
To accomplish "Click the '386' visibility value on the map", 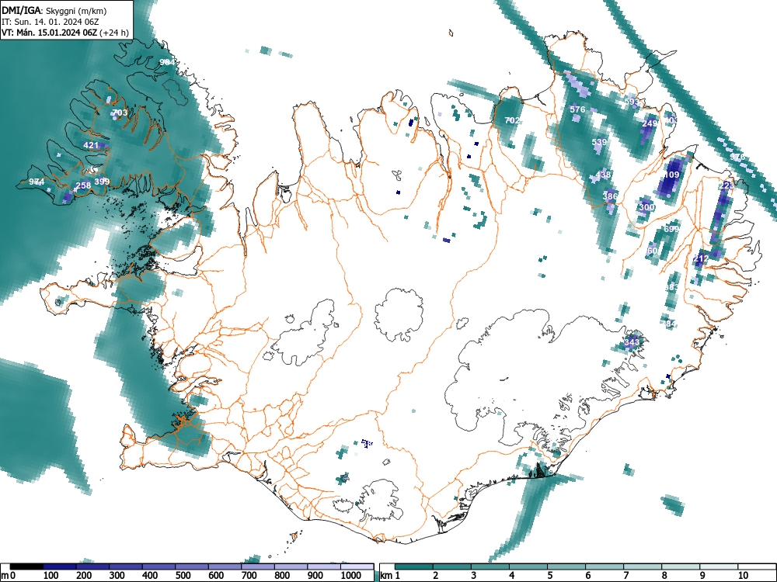I will click(x=611, y=196).
